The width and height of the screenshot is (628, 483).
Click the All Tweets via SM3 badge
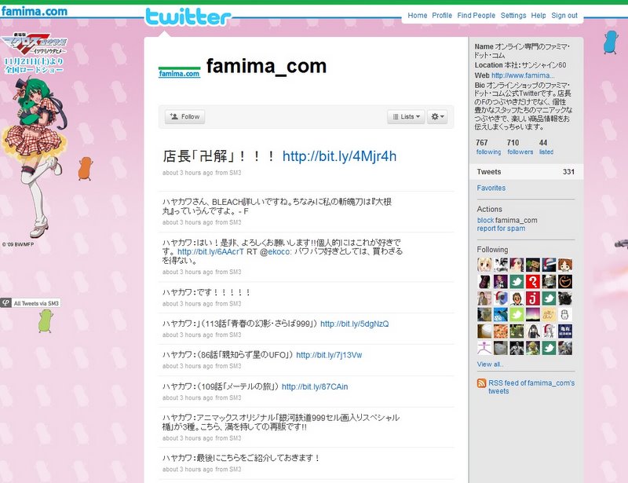tap(31, 303)
